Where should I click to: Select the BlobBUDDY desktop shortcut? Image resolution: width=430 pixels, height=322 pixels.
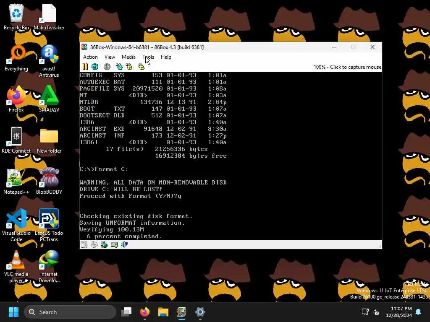tap(49, 181)
